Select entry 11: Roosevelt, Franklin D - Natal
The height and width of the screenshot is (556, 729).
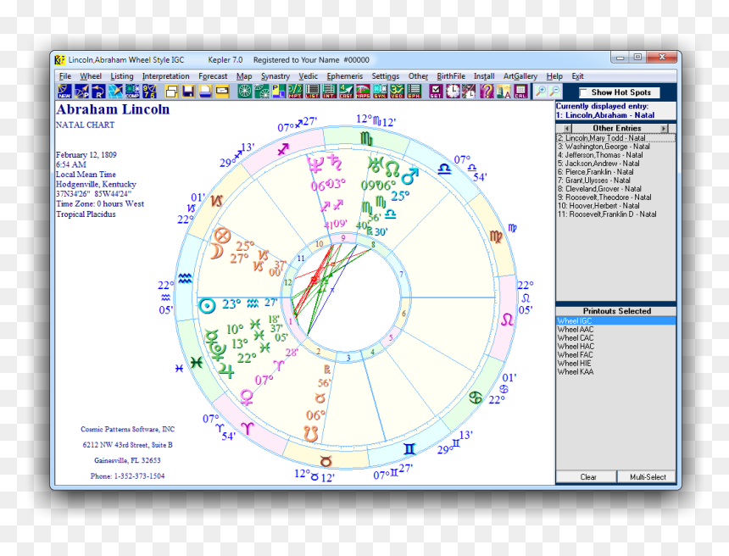pyautogui.click(x=615, y=214)
